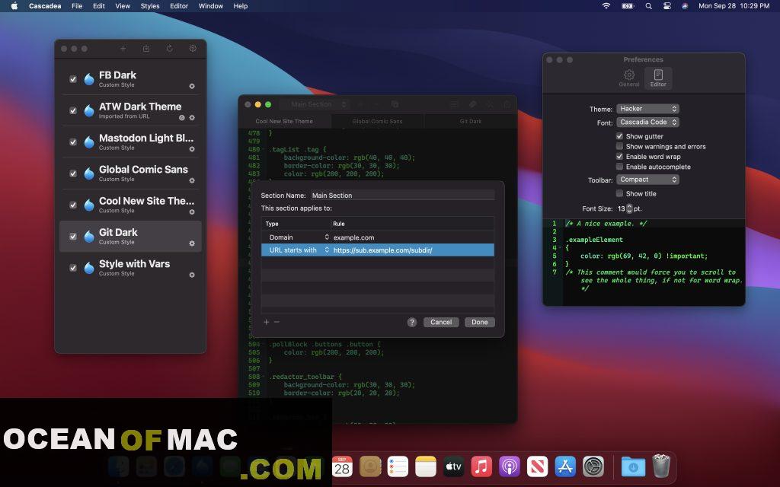This screenshot has height=487, width=780.
Task: Remove the selected rule with the minus icon
Action: (x=277, y=322)
